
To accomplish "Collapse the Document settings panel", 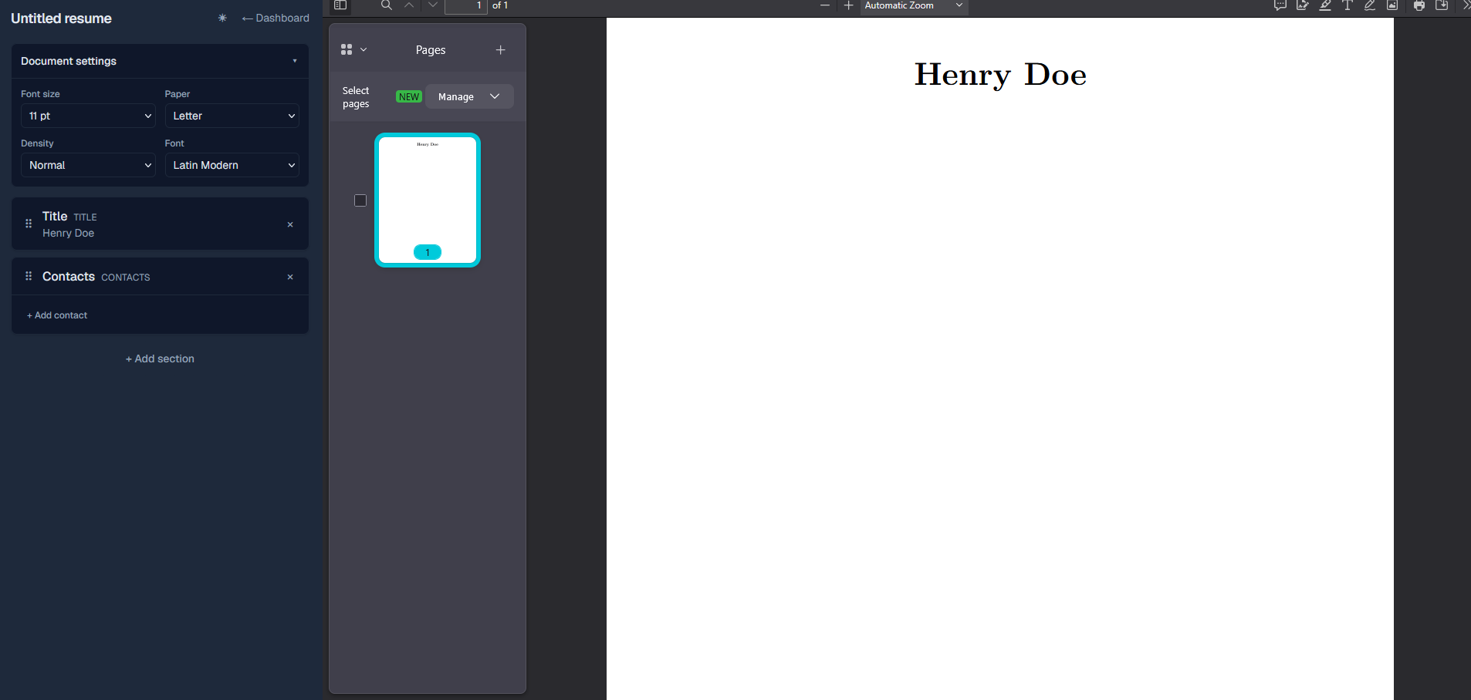I will tap(295, 61).
